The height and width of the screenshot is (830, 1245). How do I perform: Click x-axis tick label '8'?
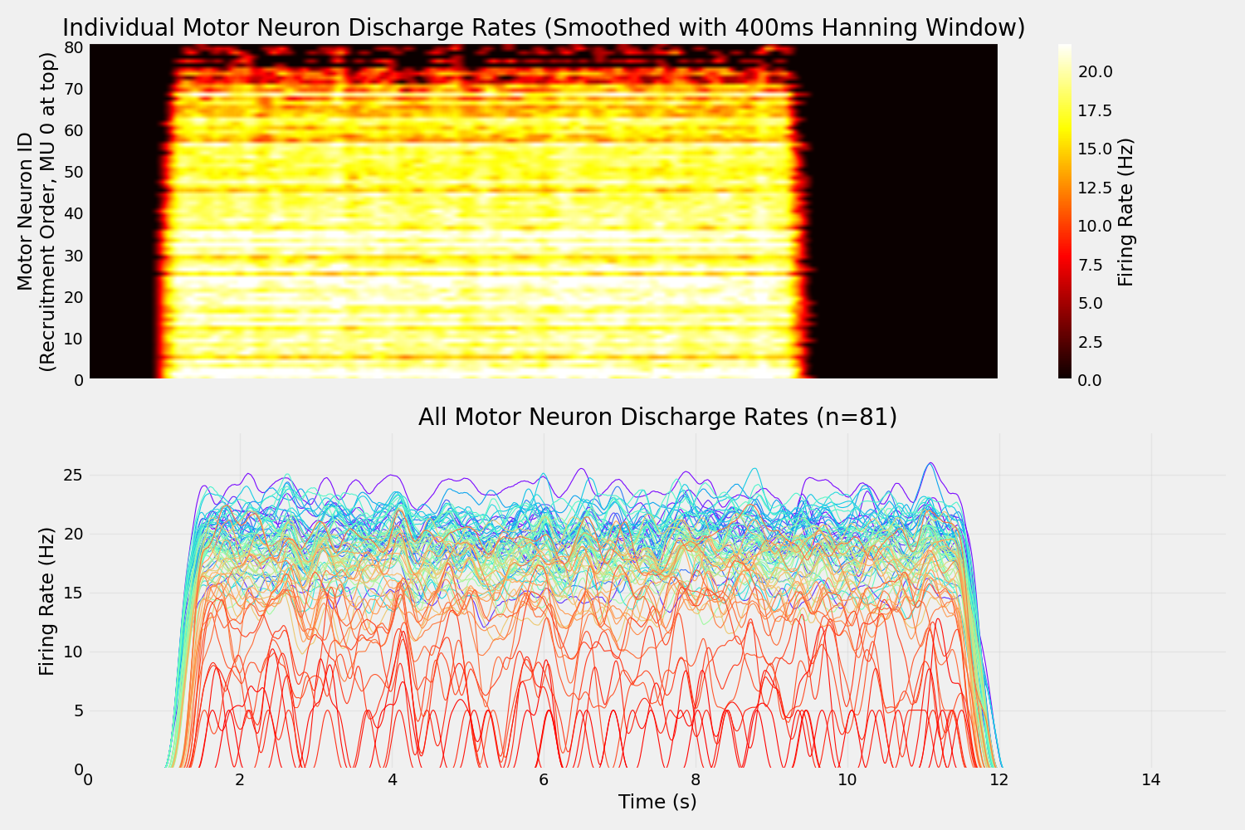[696, 780]
